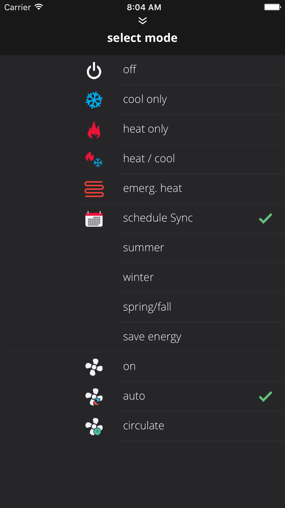Choose the winter schedule
Viewport: 285px width, 508px height.
[139, 277]
